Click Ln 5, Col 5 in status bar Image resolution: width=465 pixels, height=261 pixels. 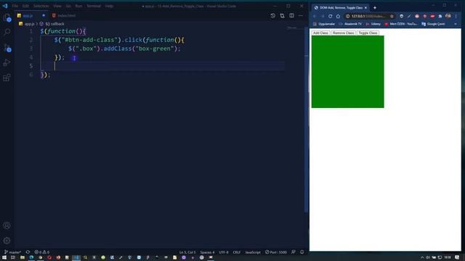click(187, 252)
